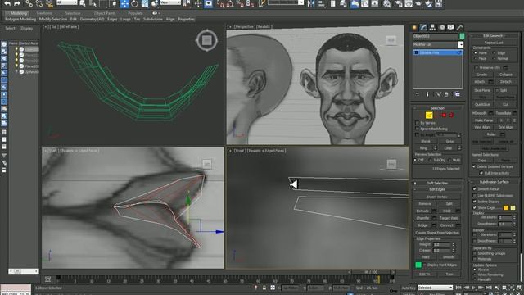Switch to the Populate ribbon tab
The image size is (524, 295).
coord(135,13)
